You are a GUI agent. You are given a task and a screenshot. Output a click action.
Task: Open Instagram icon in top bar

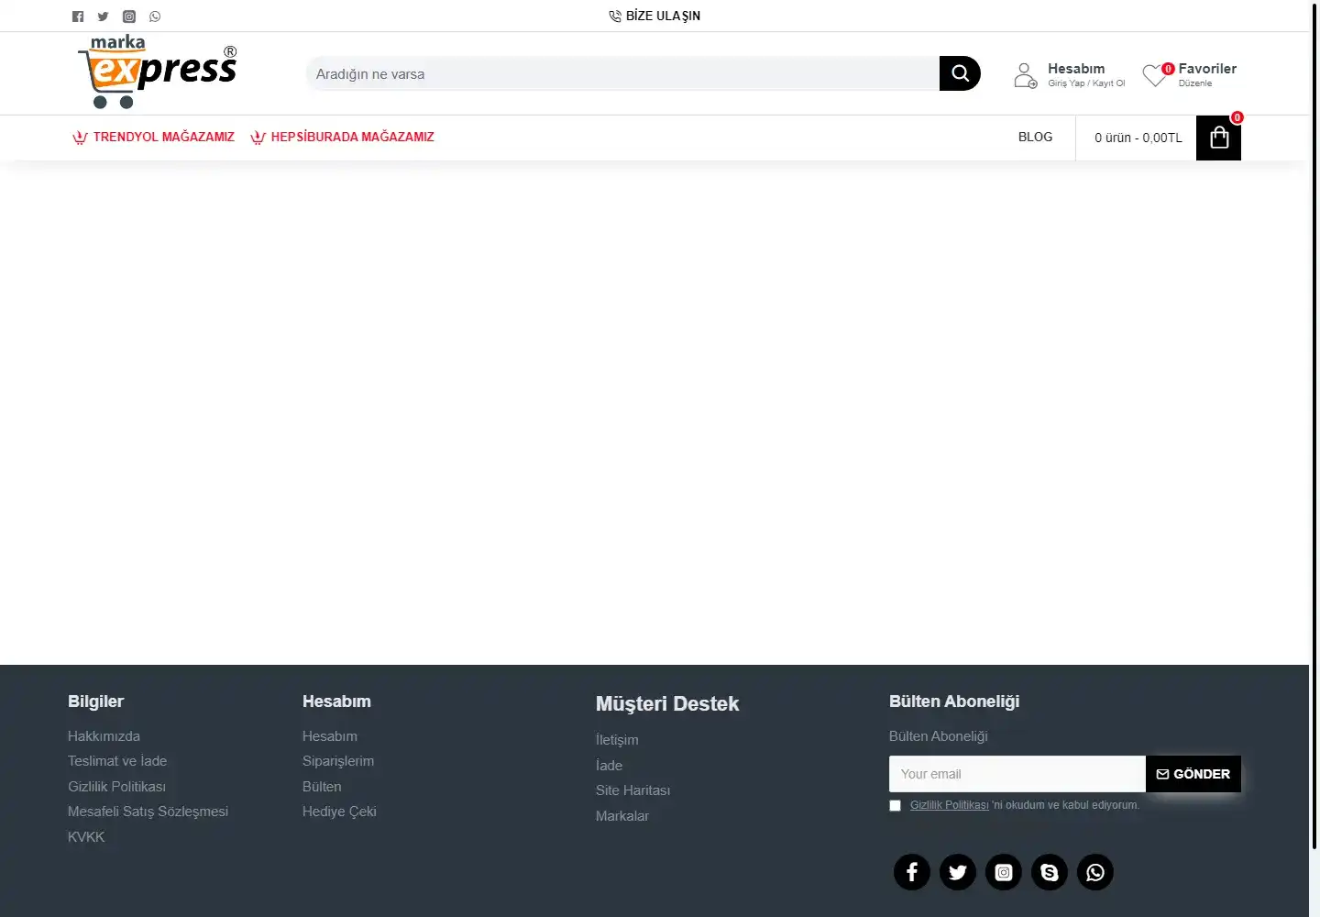[129, 17]
